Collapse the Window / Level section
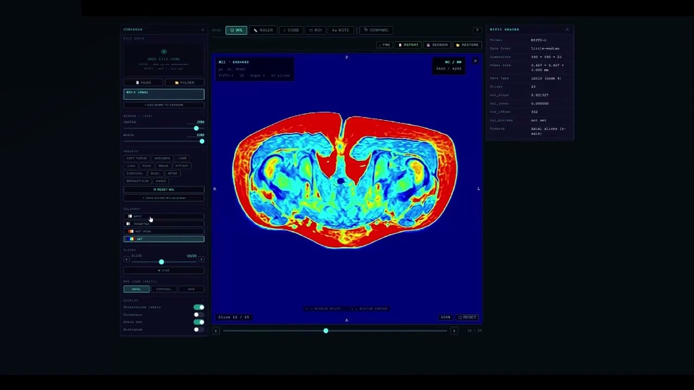The height and width of the screenshot is (390, 694). [x=203, y=116]
